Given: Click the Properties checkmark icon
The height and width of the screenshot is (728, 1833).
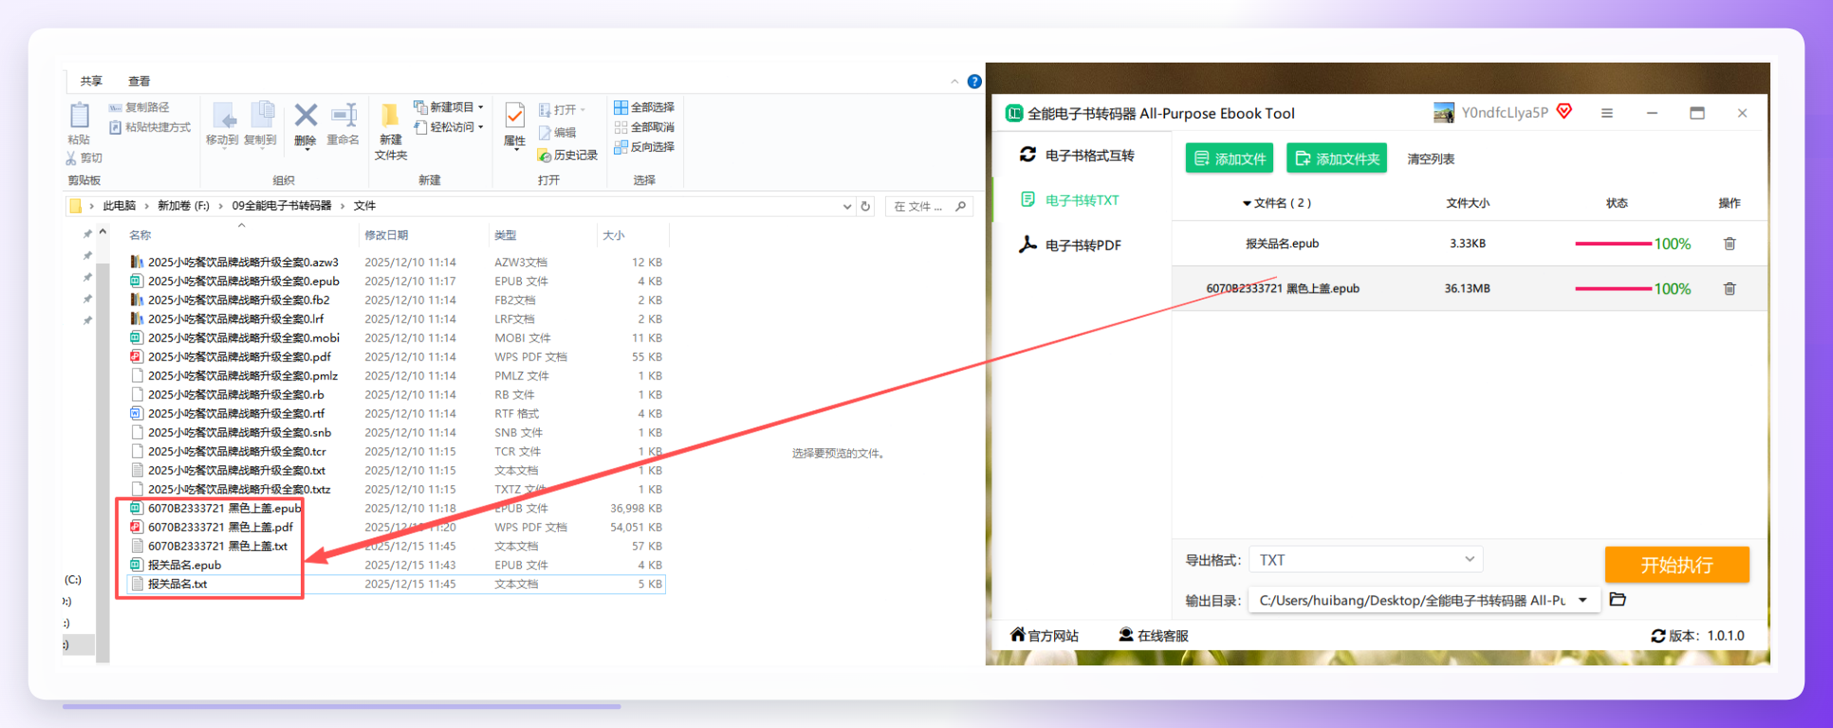Looking at the screenshot, I should 514,116.
